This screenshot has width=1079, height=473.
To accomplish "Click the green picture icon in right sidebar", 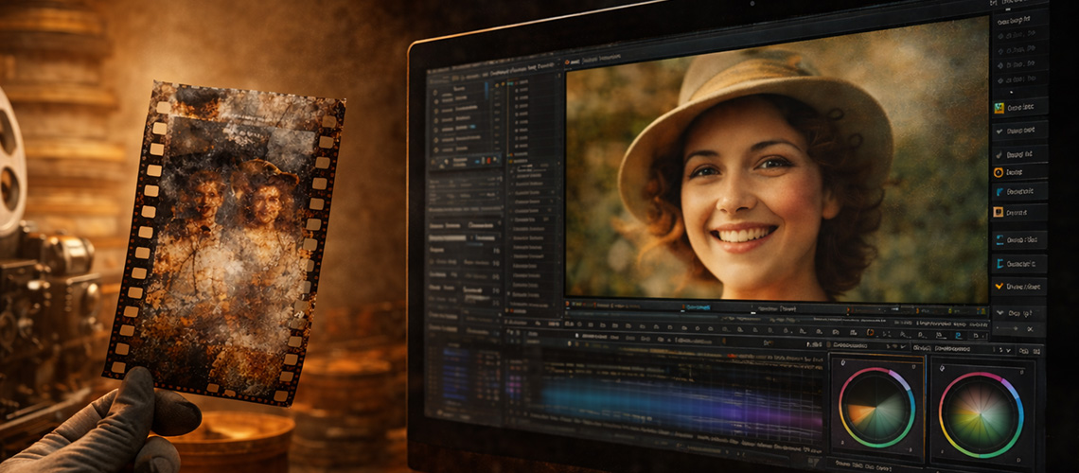I will coord(999,107).
